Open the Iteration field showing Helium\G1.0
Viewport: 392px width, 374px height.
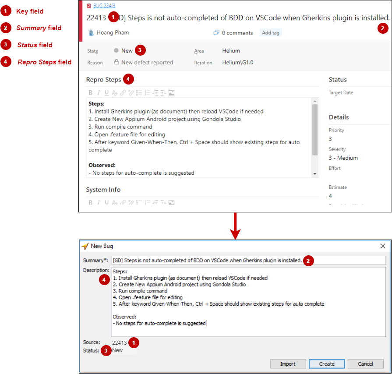(x=237, y=63)
